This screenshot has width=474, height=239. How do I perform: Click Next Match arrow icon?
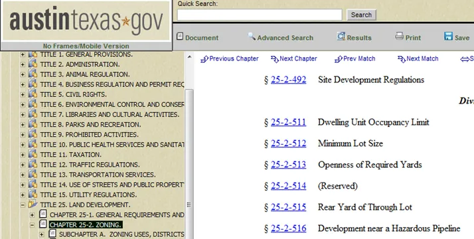(x=402, y=59)
